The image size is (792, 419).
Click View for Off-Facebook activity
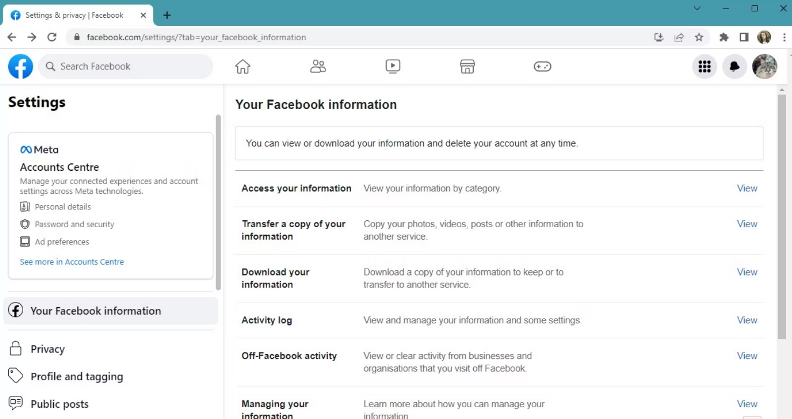click(747, 356)
